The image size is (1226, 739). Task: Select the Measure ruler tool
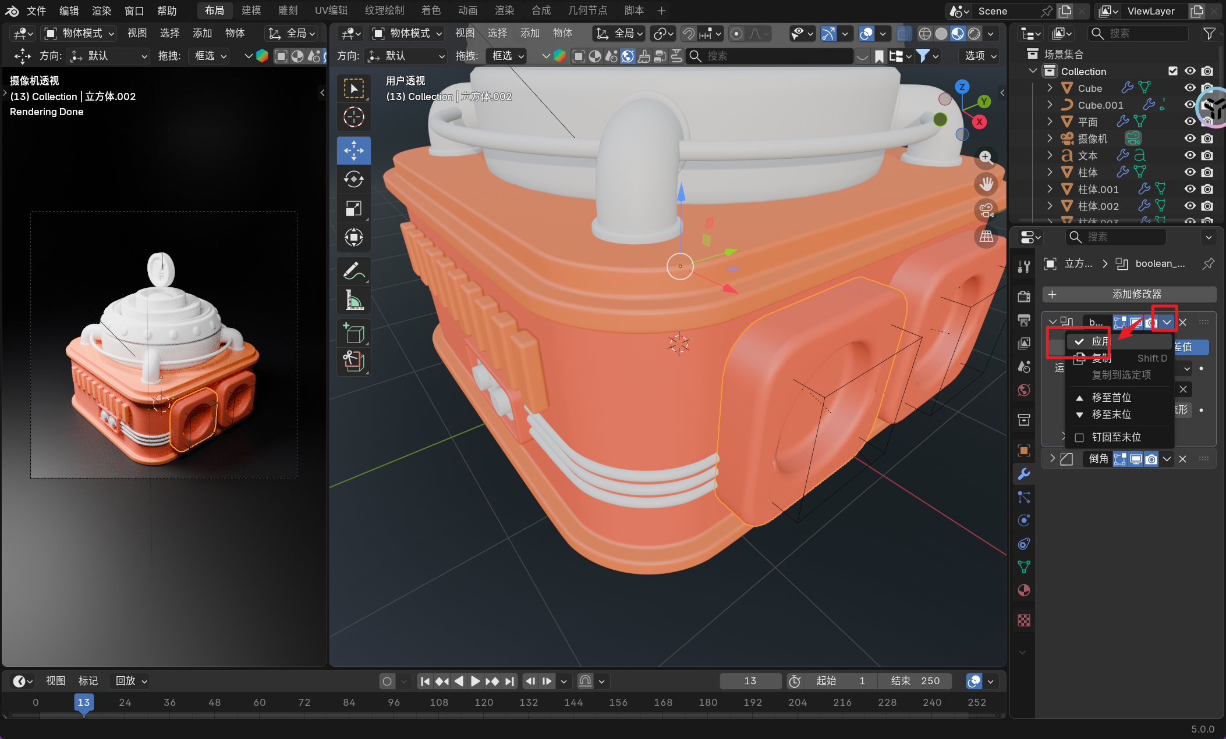(x=353, y=300)
